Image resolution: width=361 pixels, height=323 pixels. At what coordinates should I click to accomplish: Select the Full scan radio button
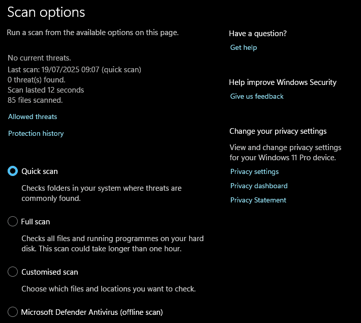[13, 221]
